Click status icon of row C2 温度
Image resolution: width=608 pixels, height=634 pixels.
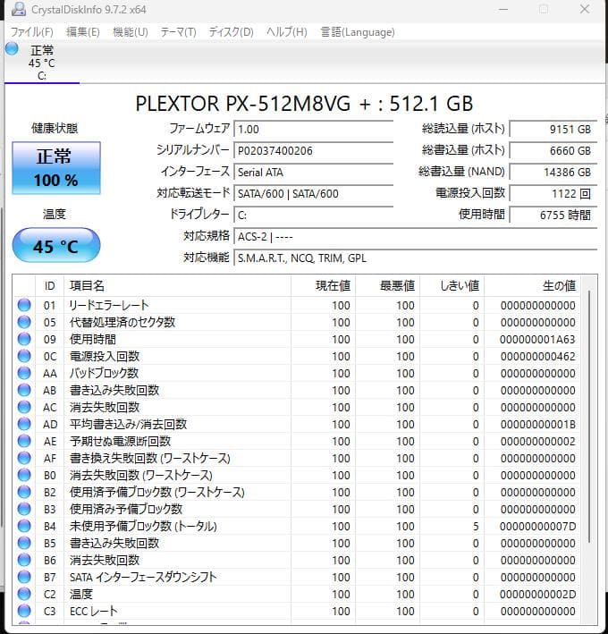click(x=24, y=594)
